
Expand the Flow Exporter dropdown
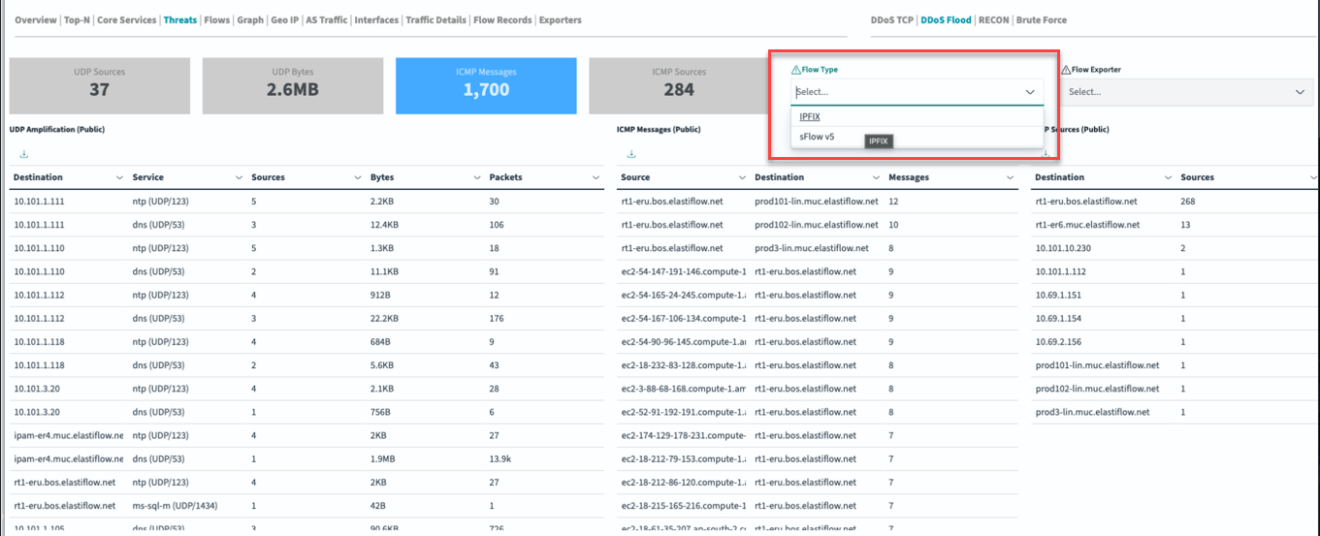click(x=1300, y=92)
